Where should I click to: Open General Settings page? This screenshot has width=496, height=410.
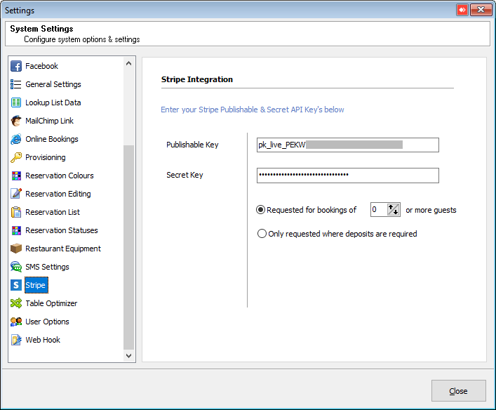click(x=53, y=84)
